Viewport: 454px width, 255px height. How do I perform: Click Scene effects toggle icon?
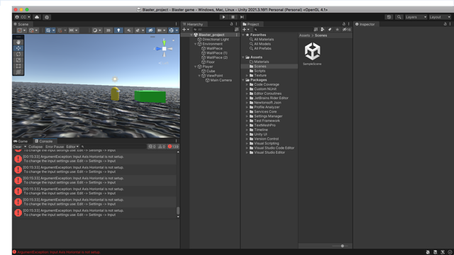[138, 30]
